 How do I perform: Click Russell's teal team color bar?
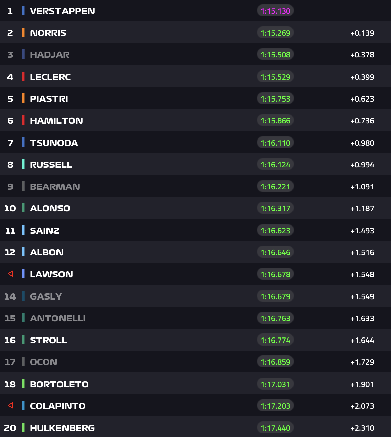coord(23,164)
